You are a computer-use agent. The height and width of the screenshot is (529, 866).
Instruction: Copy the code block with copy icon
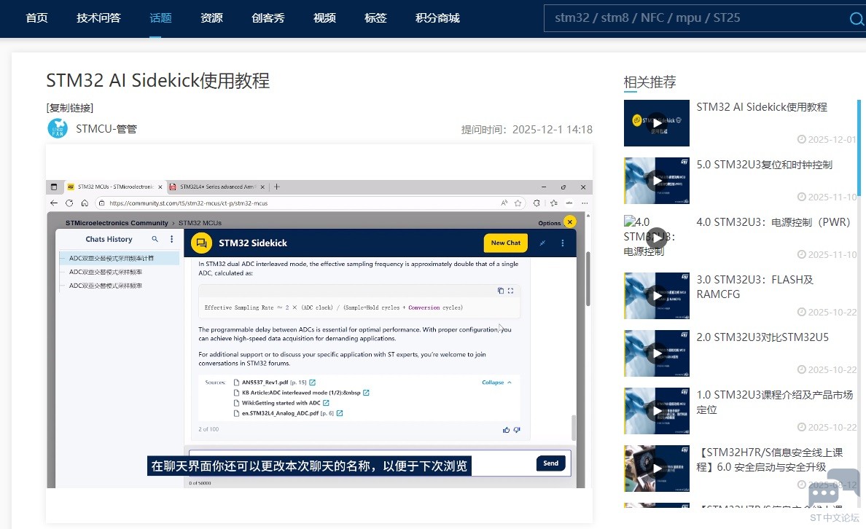click(x=500, y=291)
